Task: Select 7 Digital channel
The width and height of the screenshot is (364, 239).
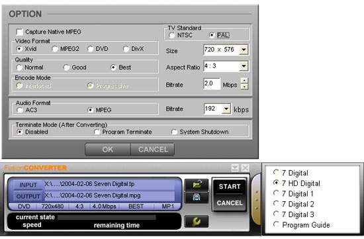Action: tap(276, 172)
